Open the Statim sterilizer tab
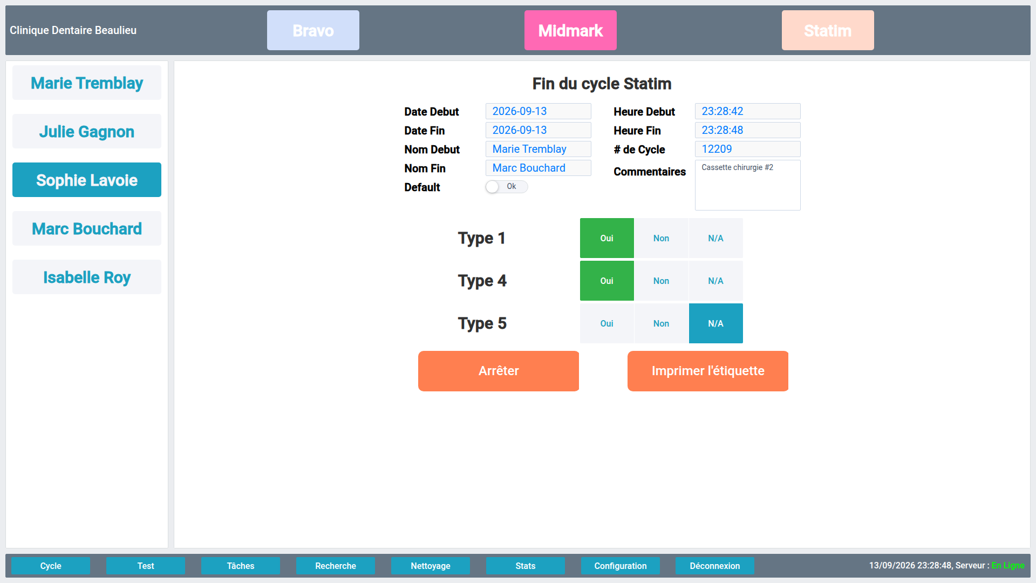Image resolution: width=1036 pixels, height=583 pixels. point(828,30)
